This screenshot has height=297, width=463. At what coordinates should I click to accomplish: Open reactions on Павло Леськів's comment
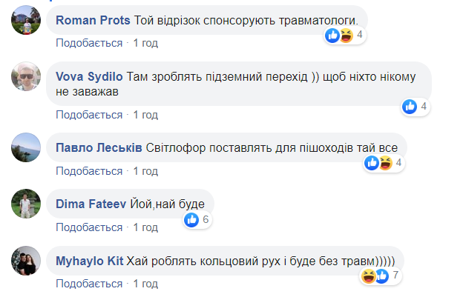[x=378, y=163]
